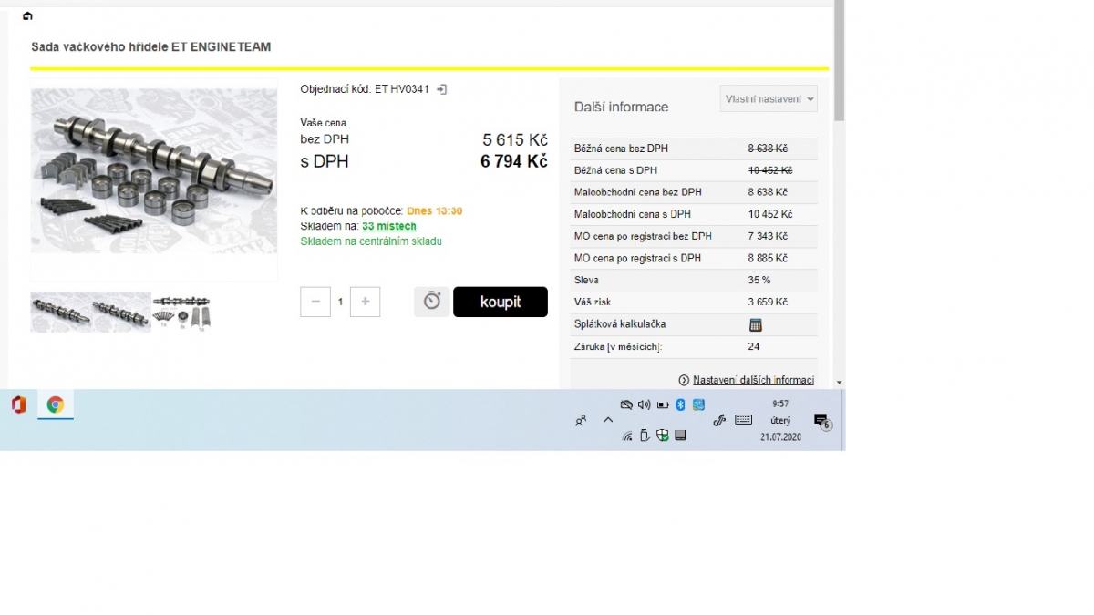
Task: Click the home icon at top left
Action: coord(27,16)
